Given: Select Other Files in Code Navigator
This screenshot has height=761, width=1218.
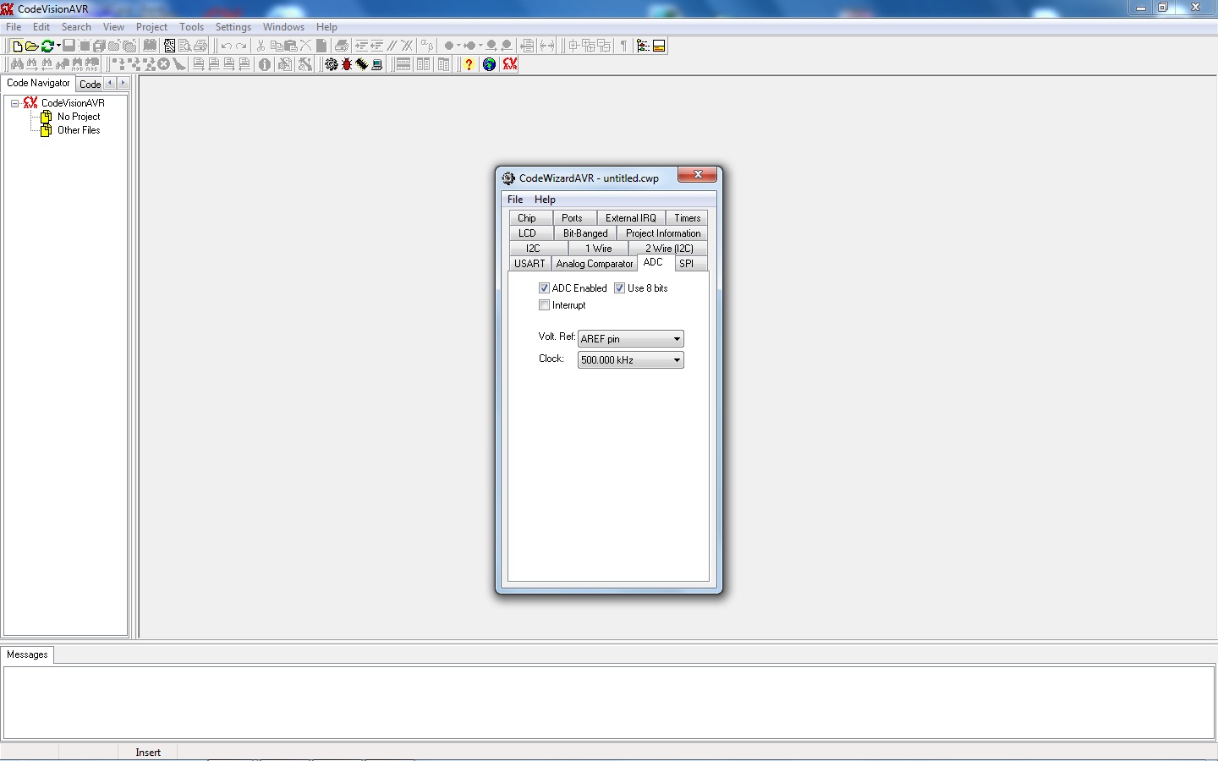Looking at the screenshot, I should (x=79, y=130).
